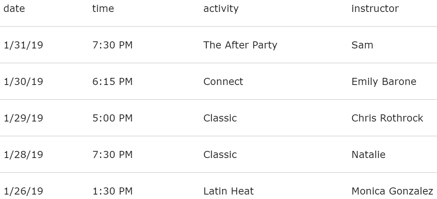The image size is (437, 199).
Task: Click the 1/28/19 date cell
Action: (x=23, y=155)
